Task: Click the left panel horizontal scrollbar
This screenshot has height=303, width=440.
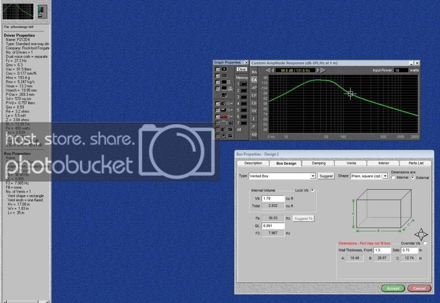Action: [x=25, y=302]
